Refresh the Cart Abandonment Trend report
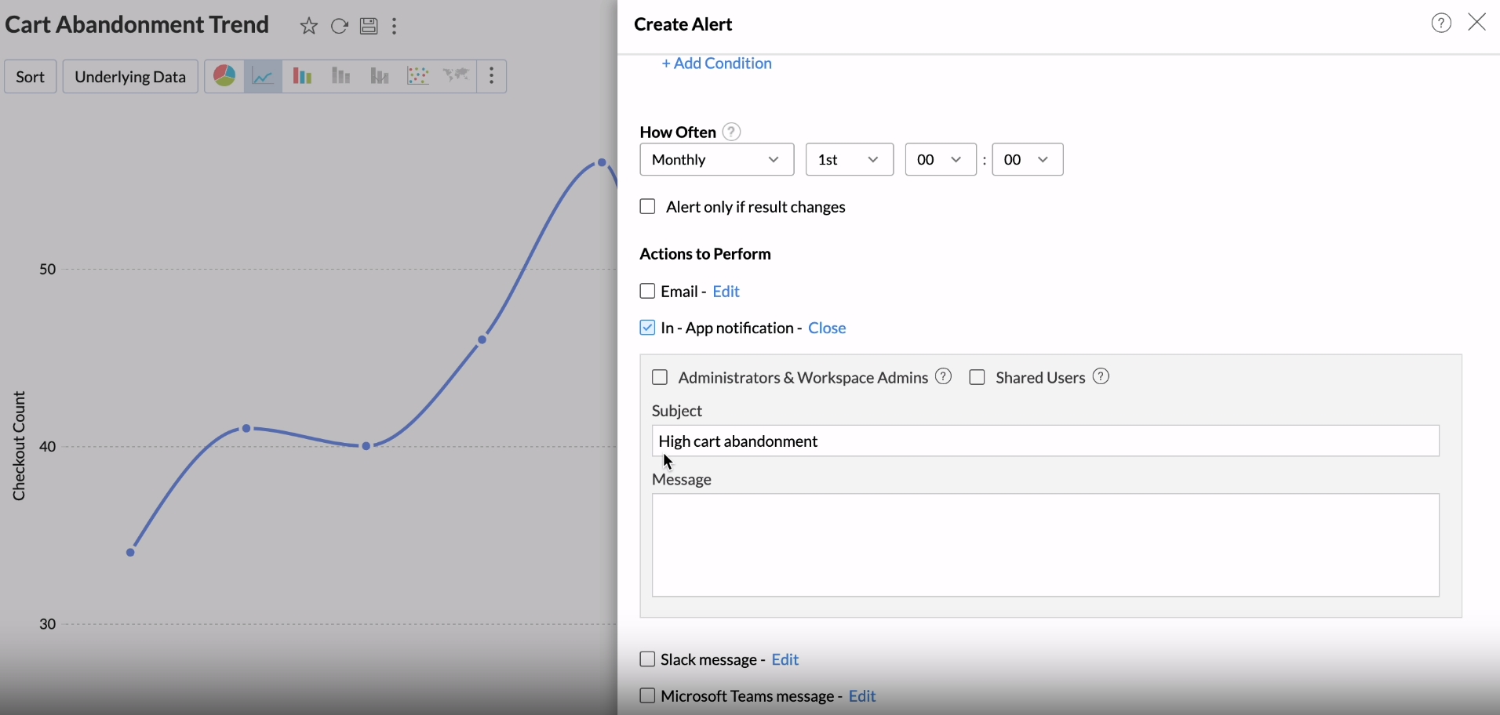Viewport: 1500px width, 715px height. 340,25
